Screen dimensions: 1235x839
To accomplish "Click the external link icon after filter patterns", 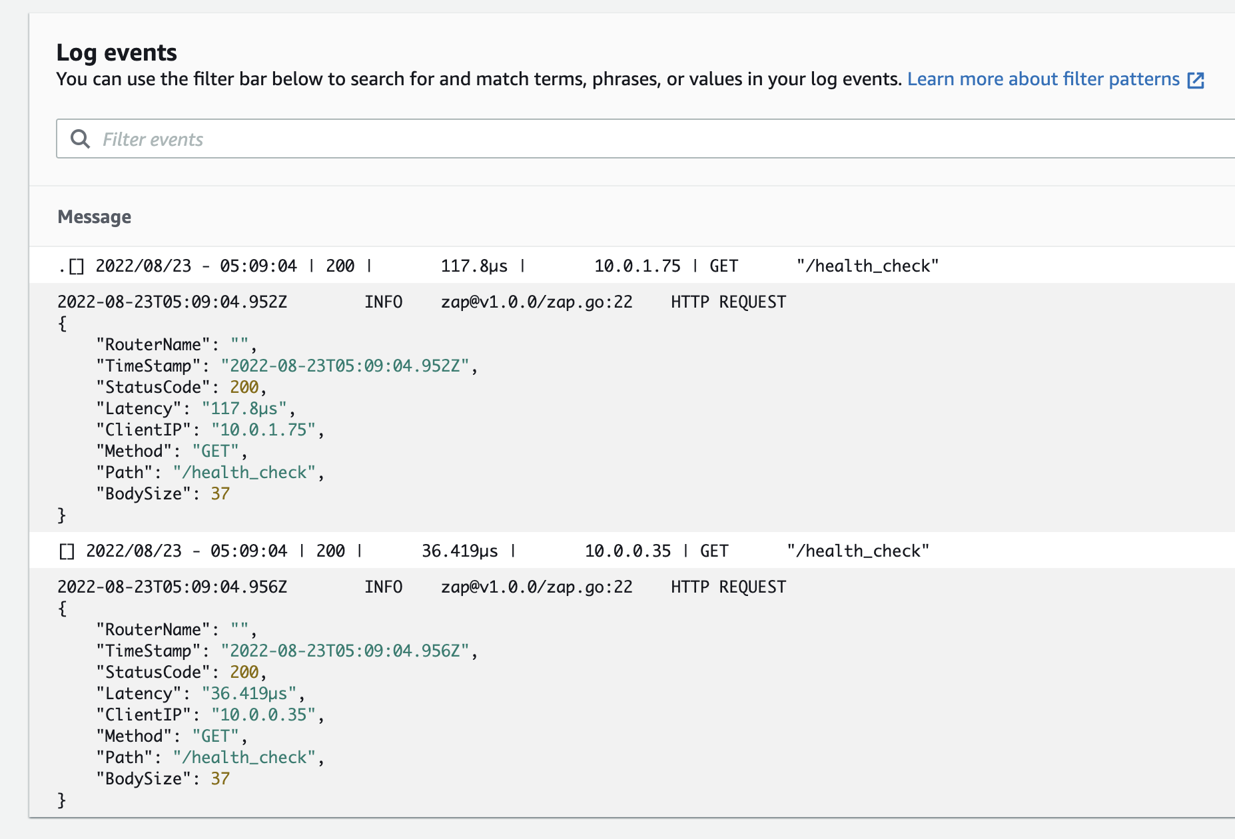I will (1196, 80).
